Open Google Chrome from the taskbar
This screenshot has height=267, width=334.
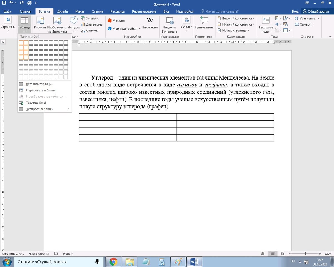point(113,262)
